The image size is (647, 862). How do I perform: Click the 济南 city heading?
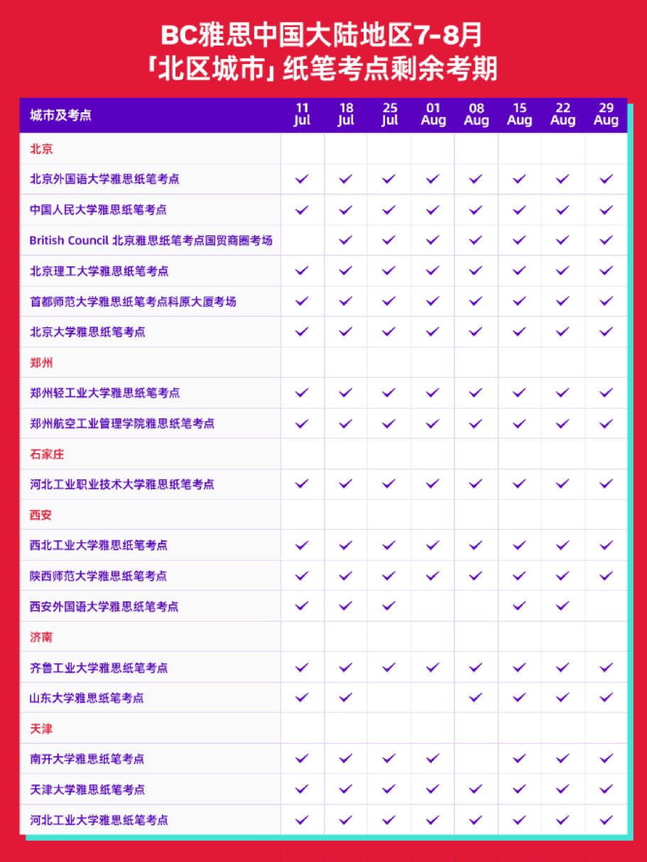41,638
